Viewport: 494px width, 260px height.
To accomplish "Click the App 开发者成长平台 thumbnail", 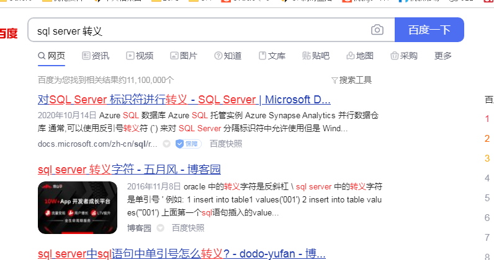I will click(x=78, y=207).
